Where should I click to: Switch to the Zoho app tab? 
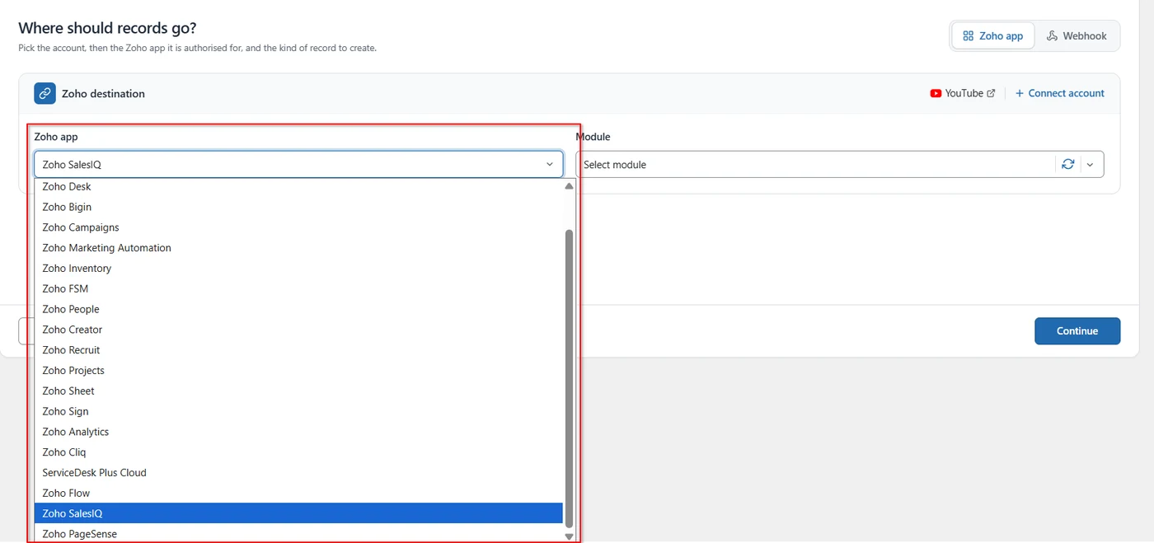coord(992,35)
